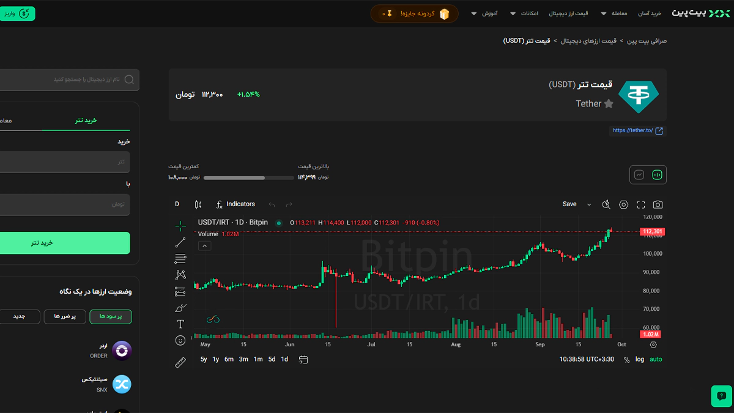Open chart settings hexagon icon
Image resolution: width=734 pixels, height=413 pixels.
point(623,204)
